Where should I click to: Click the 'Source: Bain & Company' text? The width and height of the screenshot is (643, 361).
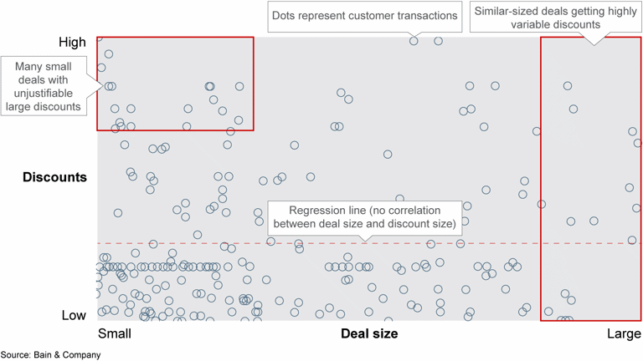pyautogui.click(x=50, y=355)
